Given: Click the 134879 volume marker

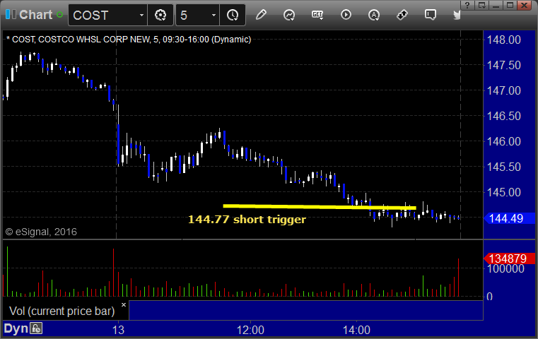Looking at the screenshot, I should point(509,258).
